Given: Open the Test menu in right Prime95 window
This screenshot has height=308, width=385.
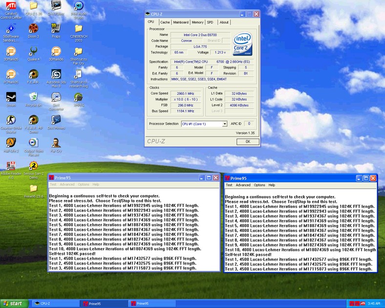Looking at the screenshot, I should coord(229,185).
